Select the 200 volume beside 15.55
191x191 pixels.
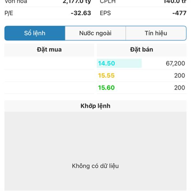(x=180, y=75)
